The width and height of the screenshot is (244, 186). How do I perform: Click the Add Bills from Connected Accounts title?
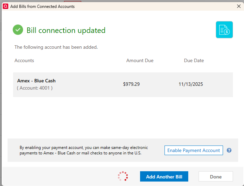(x=42, y=7)
